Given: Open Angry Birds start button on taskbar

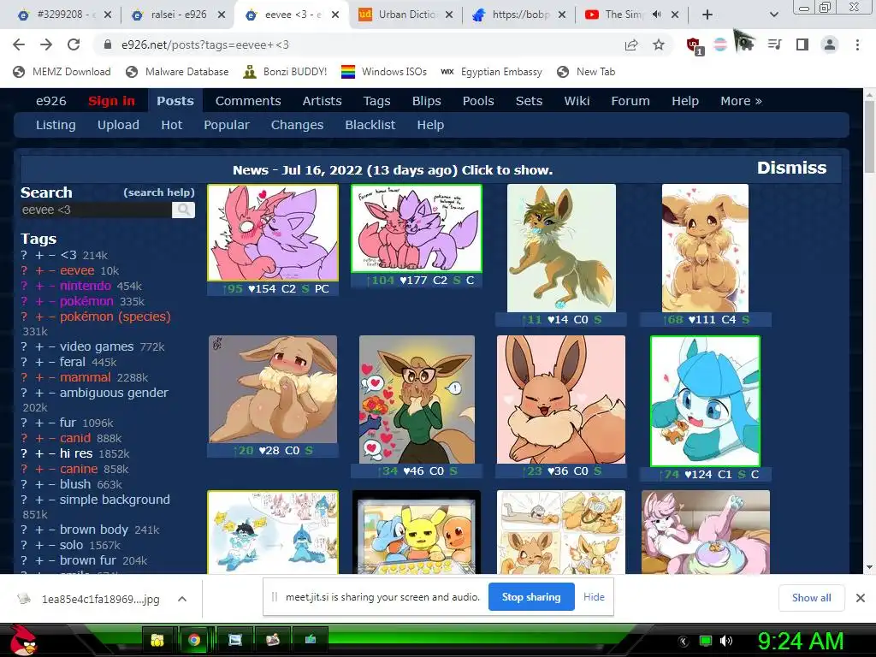Looking at the screenshot, I should point(23,640).
